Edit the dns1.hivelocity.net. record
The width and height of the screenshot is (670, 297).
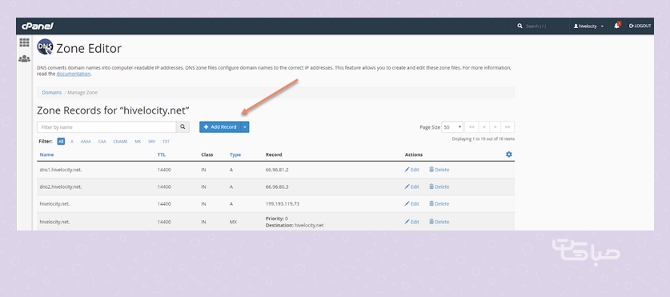[x=412, y=170]
